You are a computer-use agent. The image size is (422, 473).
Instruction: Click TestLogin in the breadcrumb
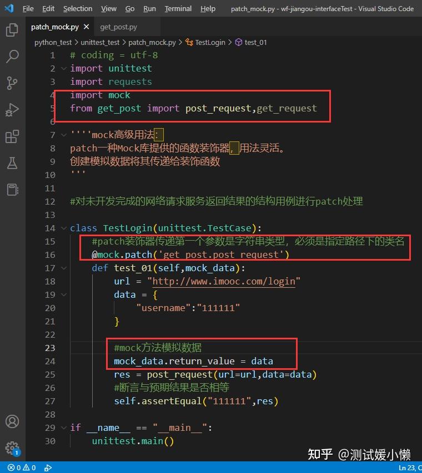point(210,43)
